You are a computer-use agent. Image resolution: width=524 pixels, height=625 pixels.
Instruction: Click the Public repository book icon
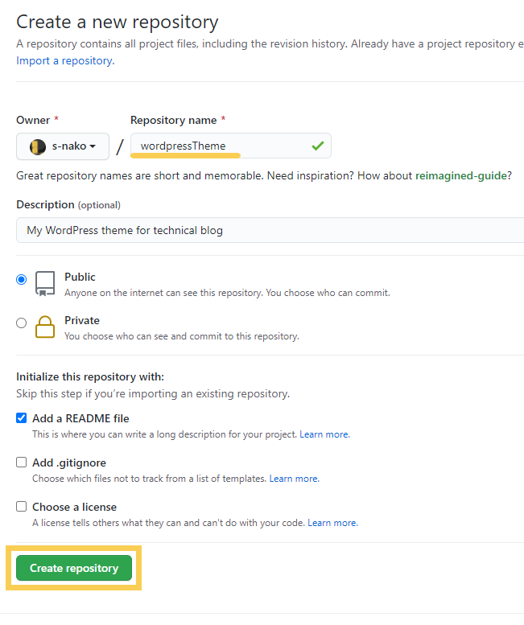(x=45, y=284)
